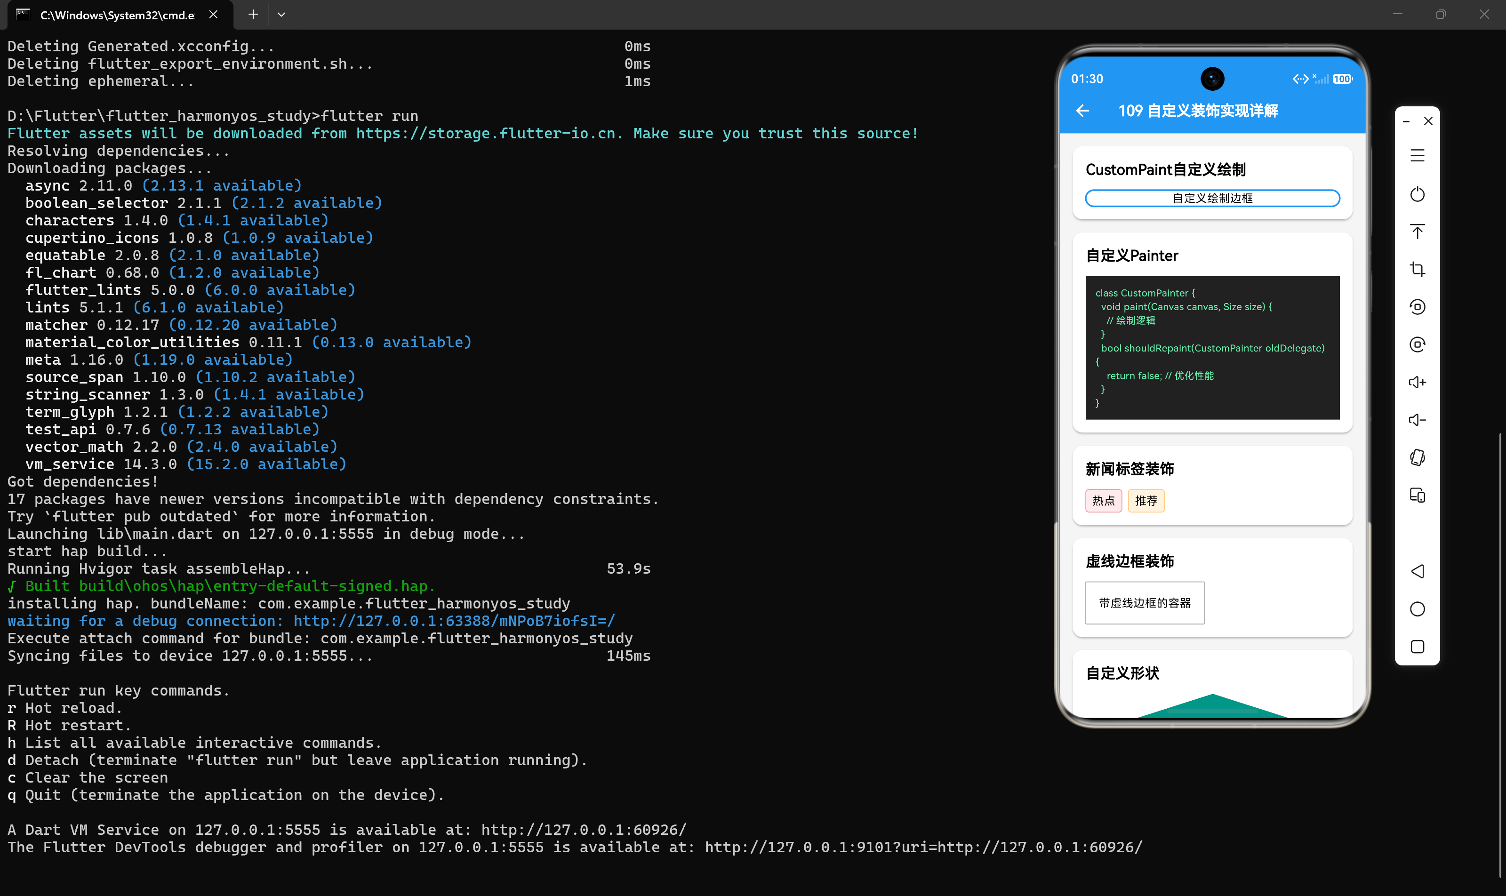The height and width of the screenshot is (896, 1506).
Task: Click the 自定义形状 heading
Action: click(1122, 673)
